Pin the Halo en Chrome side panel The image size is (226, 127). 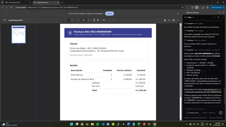tap(219, 13)
